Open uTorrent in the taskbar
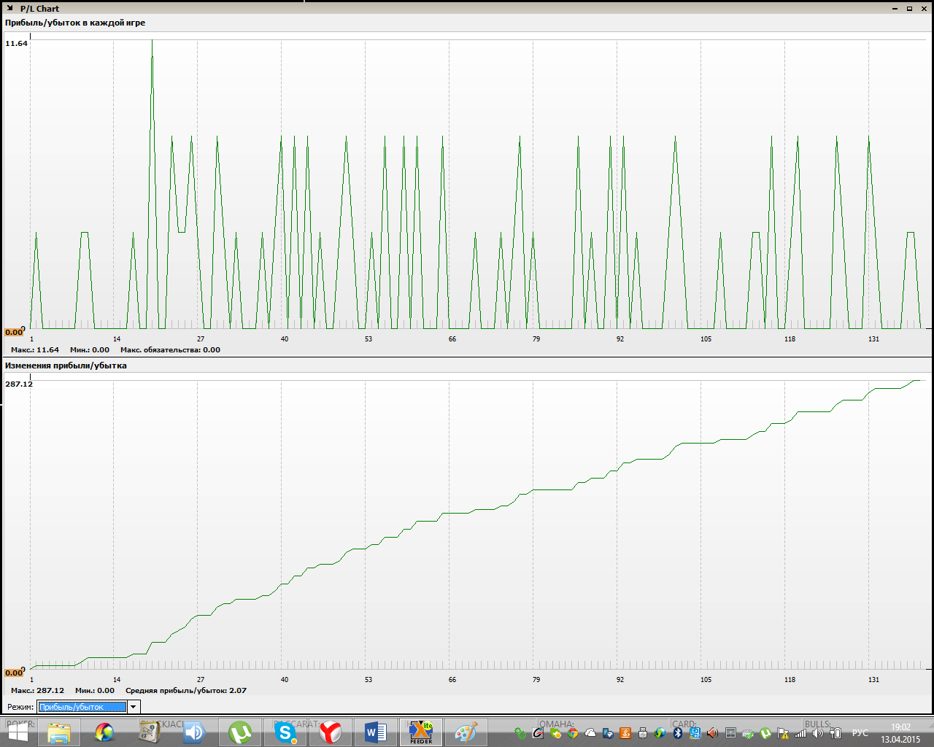The width and height of the screenshot is (934, 747). 240,732
